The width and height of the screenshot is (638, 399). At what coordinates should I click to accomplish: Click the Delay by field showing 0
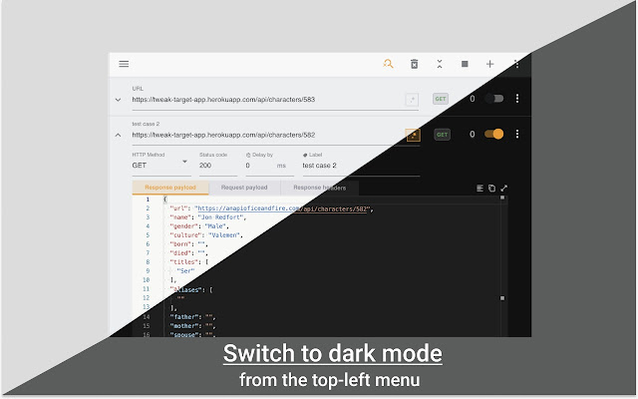[x=260, y=166]
